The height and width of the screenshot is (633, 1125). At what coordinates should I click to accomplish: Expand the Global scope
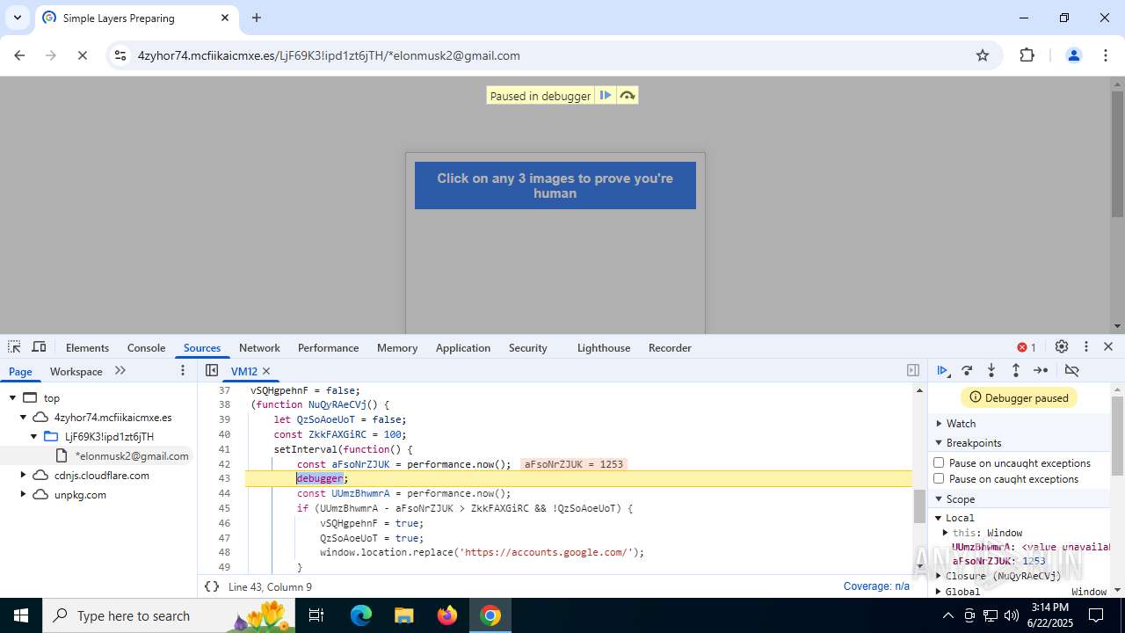pos(939,592)
